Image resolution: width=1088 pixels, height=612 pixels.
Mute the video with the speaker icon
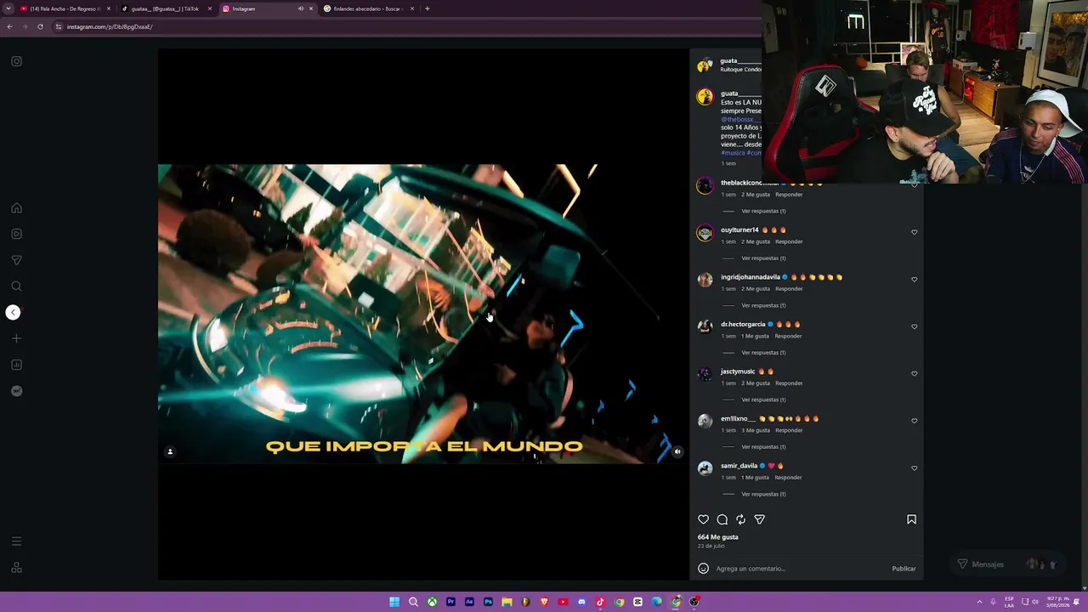(x=677, y=451)
